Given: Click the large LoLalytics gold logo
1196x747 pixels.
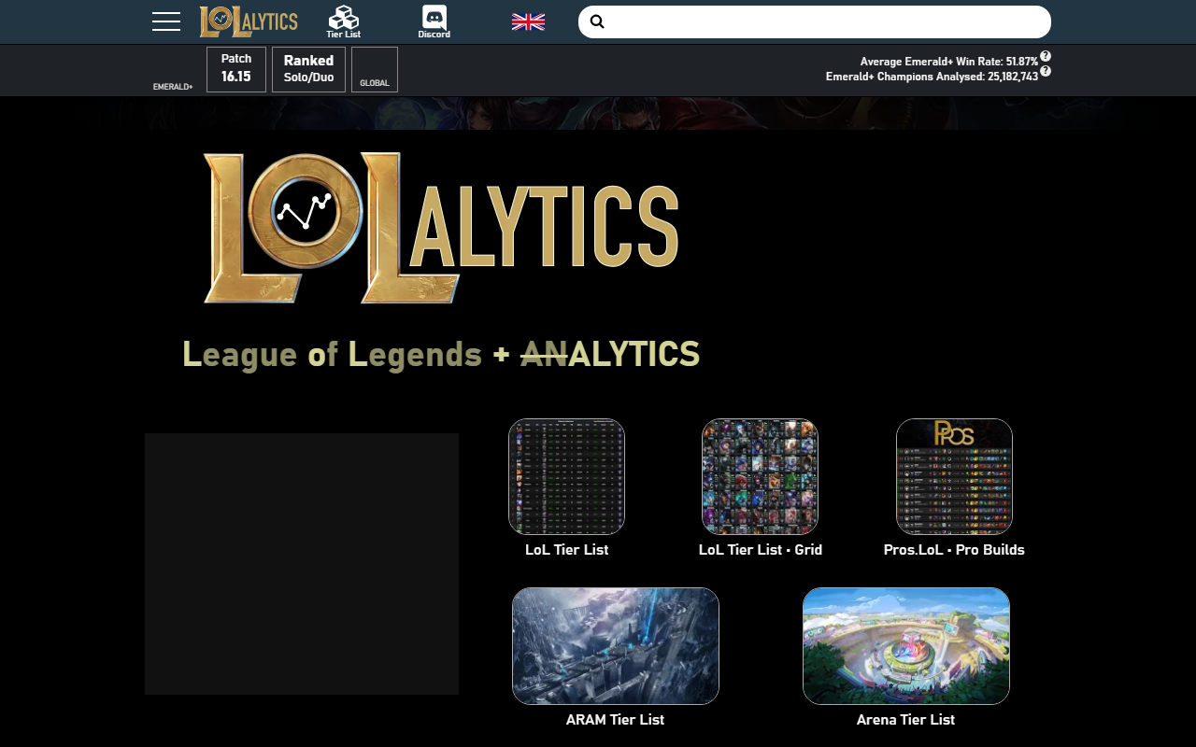Looking at the screenshot, I should coord(441,228).
